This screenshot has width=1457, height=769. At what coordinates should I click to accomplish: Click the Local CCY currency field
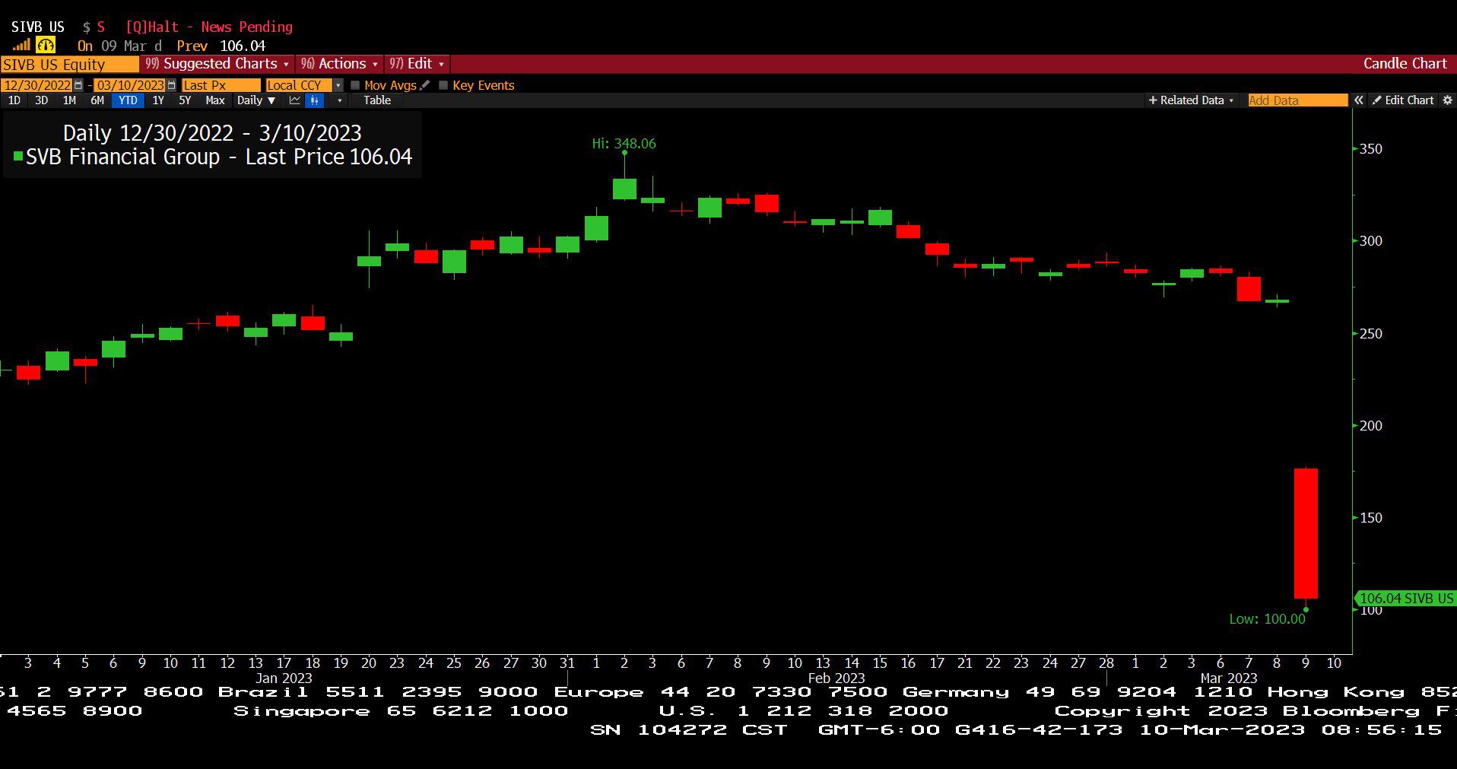298,85
